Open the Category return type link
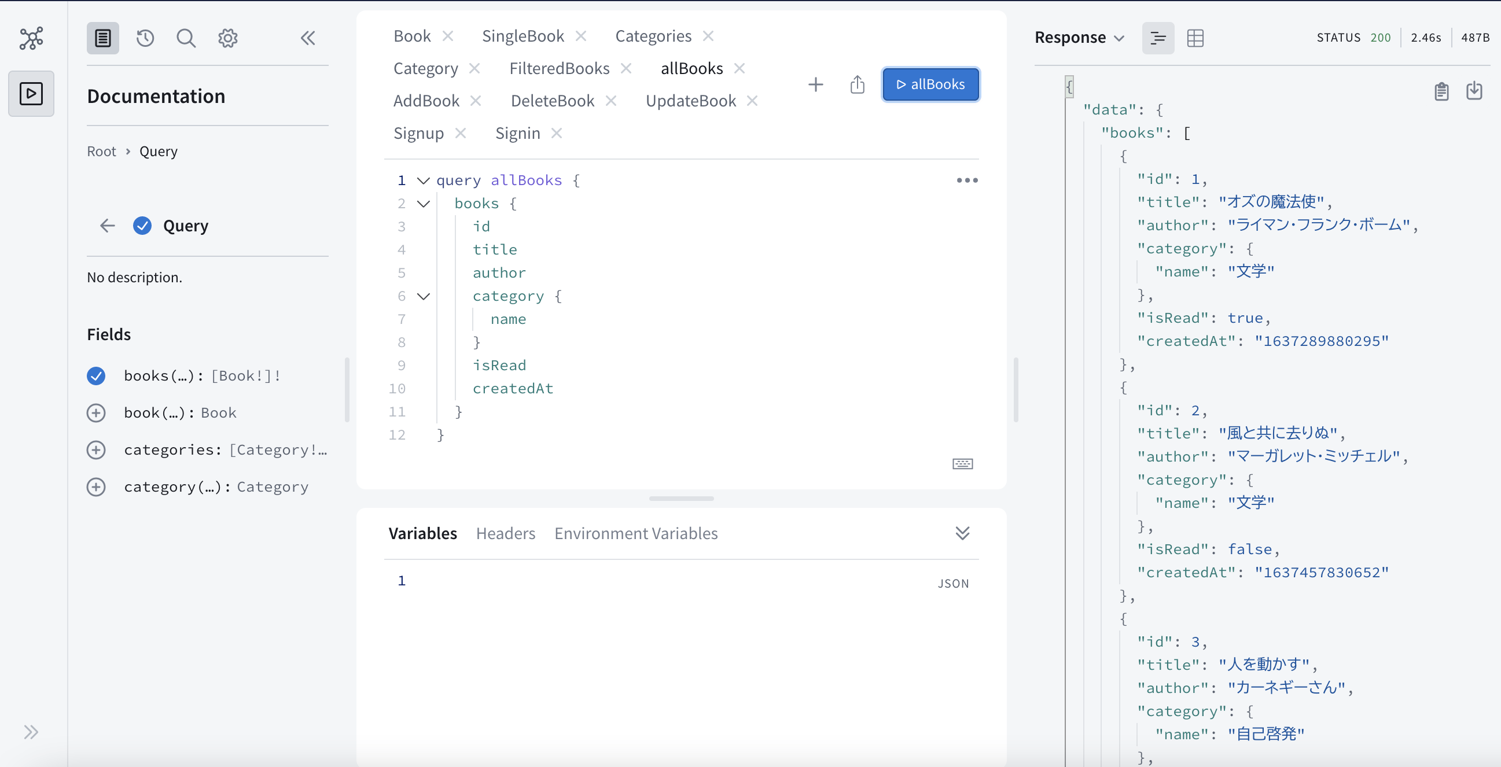1501x767 pixels. [x=272, y=487]
